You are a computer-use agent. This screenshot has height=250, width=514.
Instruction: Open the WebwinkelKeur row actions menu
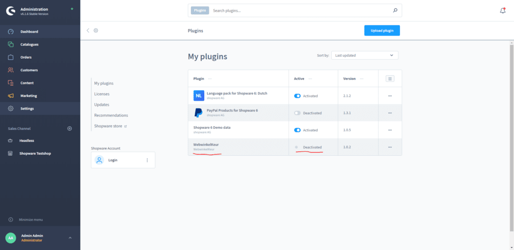pyautogui.click(x=390, y=147)
